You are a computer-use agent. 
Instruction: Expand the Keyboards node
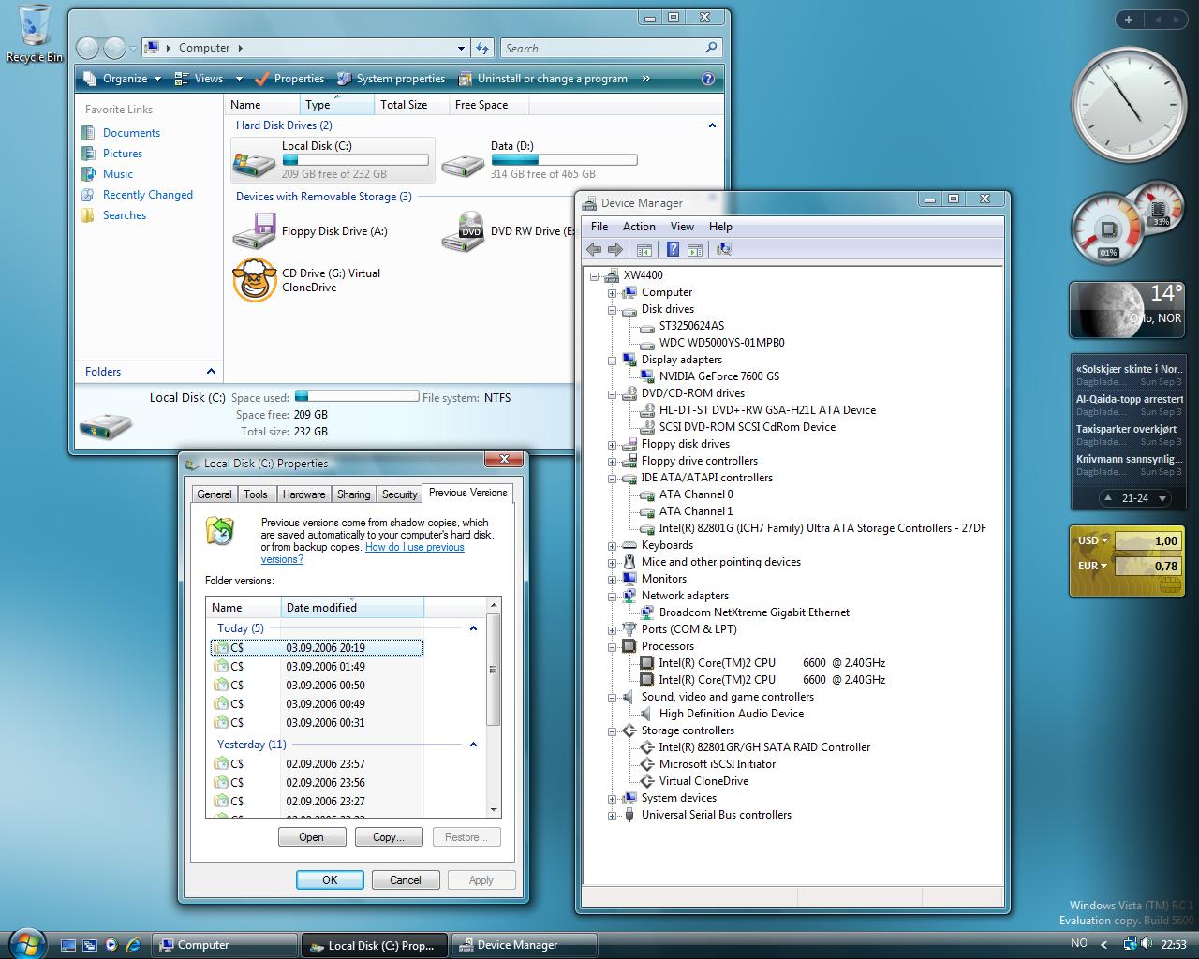(612, 546)
